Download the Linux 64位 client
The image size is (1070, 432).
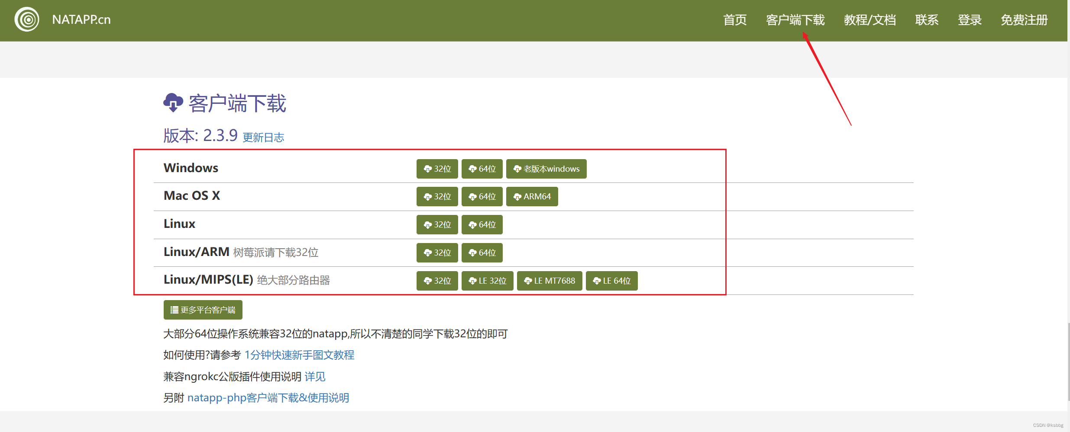482,225
